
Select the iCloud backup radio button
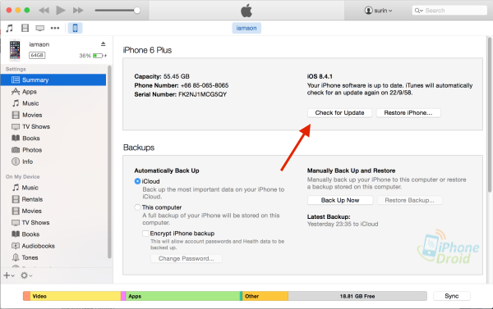tap(137, 181)
